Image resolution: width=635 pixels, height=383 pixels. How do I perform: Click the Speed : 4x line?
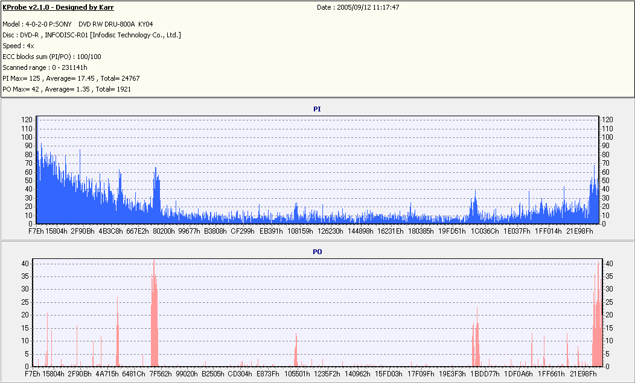click(x=18, y=46)
